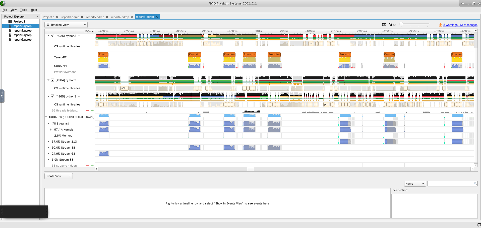Image resolution: width=481 pixels, height=228 pixels.
Task: Close the report4.qdrep tab
Action: (132, 17)
